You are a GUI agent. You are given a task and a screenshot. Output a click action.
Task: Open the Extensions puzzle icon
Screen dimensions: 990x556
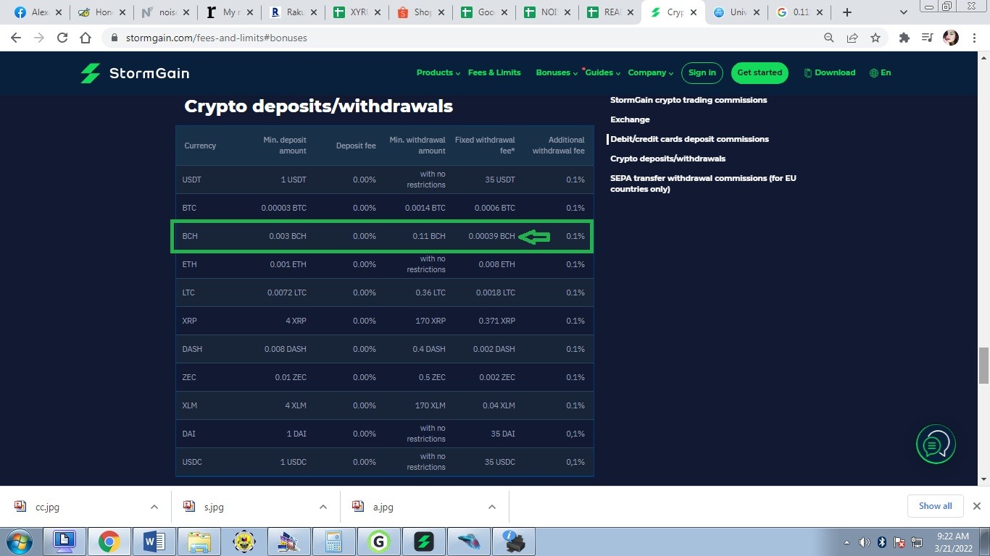pyautogui.click(x=904, y=38)
